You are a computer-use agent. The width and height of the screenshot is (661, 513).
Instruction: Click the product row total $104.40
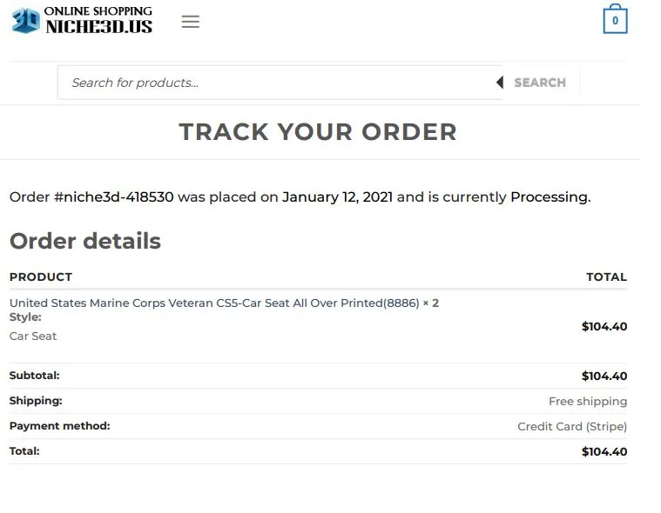(x=604, y=327)
